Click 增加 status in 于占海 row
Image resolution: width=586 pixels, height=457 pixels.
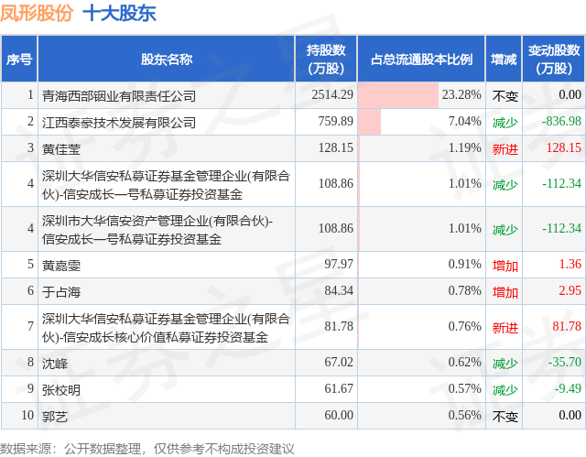505,292
